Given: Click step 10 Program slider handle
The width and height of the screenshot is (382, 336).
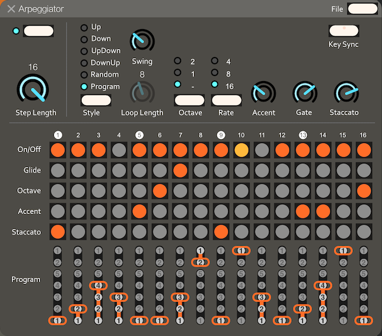Looking at the screenshot, I should pos(241,251).
